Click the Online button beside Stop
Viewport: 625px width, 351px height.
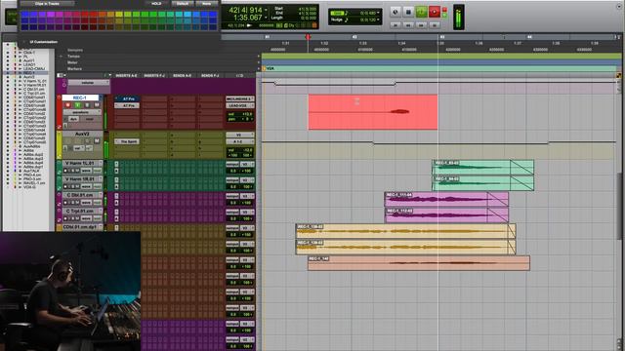tap(395, 12)
